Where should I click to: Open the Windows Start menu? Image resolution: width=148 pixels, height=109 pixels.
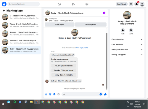pyautogui.click(x=3, y=104)
